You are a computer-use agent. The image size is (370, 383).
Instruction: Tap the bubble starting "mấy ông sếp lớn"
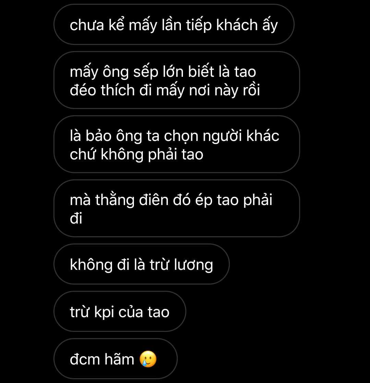click(x=177, y=80)
